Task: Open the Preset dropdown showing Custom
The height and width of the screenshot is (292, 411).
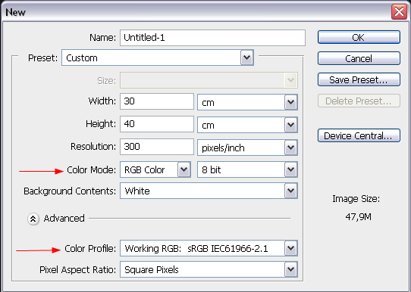Action: [158, 57]
